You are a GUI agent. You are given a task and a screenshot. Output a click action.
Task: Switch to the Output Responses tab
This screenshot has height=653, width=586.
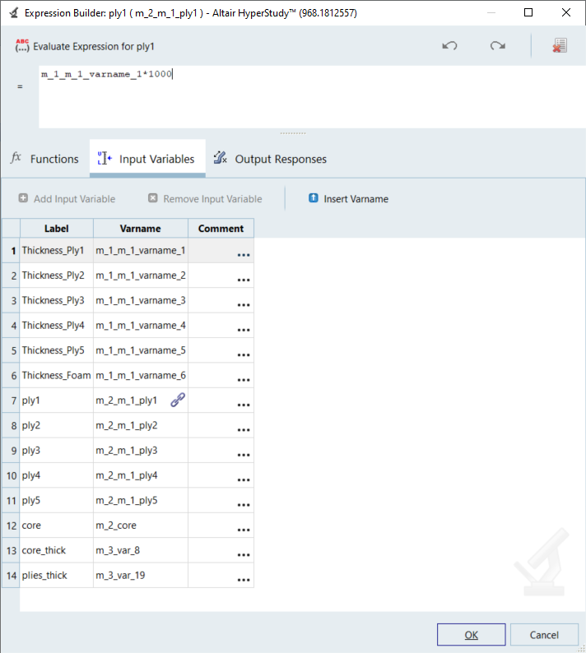click(x=271, y=160)
